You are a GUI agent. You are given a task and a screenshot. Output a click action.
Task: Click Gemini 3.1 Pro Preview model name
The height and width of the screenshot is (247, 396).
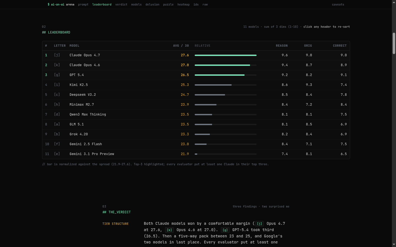[92, 154]
